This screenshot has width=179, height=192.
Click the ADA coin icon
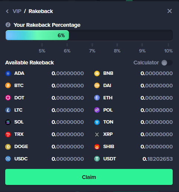tap(8, 73)
